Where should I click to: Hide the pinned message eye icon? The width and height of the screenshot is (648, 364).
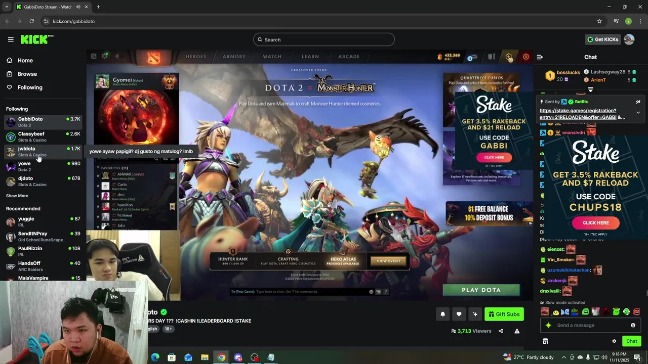(638, 102)
